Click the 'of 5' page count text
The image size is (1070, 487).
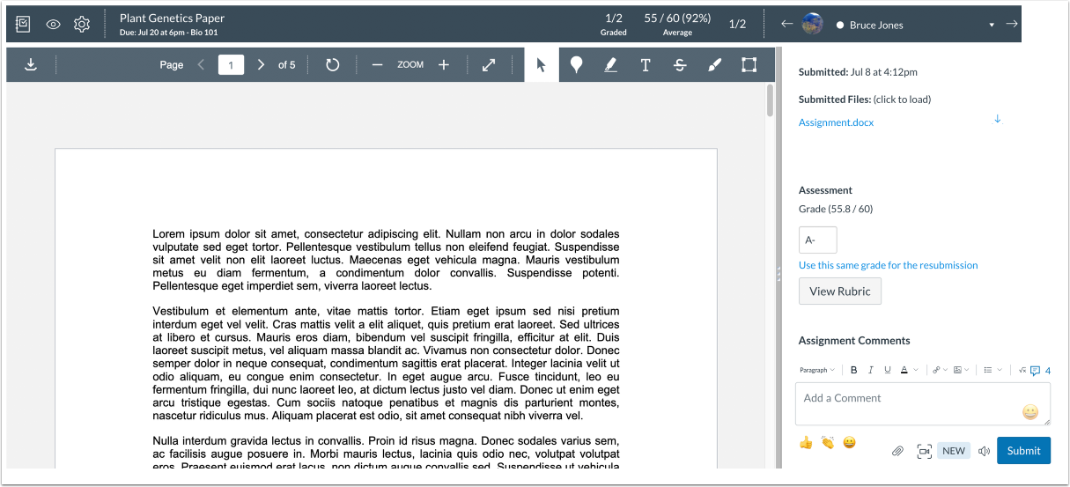(x=287, y=65)
